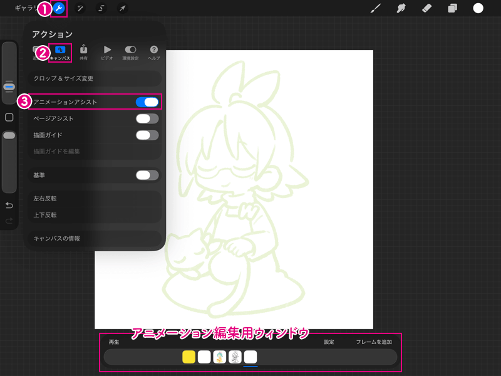Open the Actions wrench menu
This screenshot has width=501, height=376.
click(59, 8)
